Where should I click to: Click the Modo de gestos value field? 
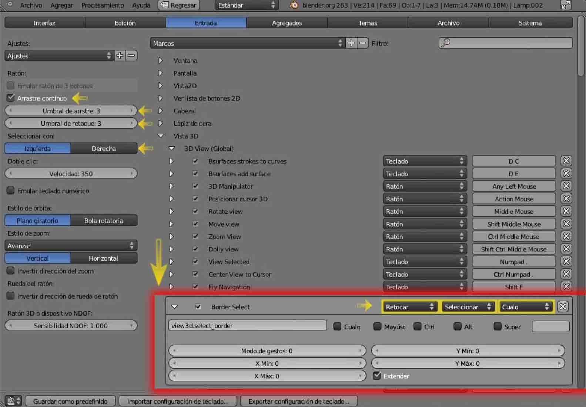pos(267,351)
